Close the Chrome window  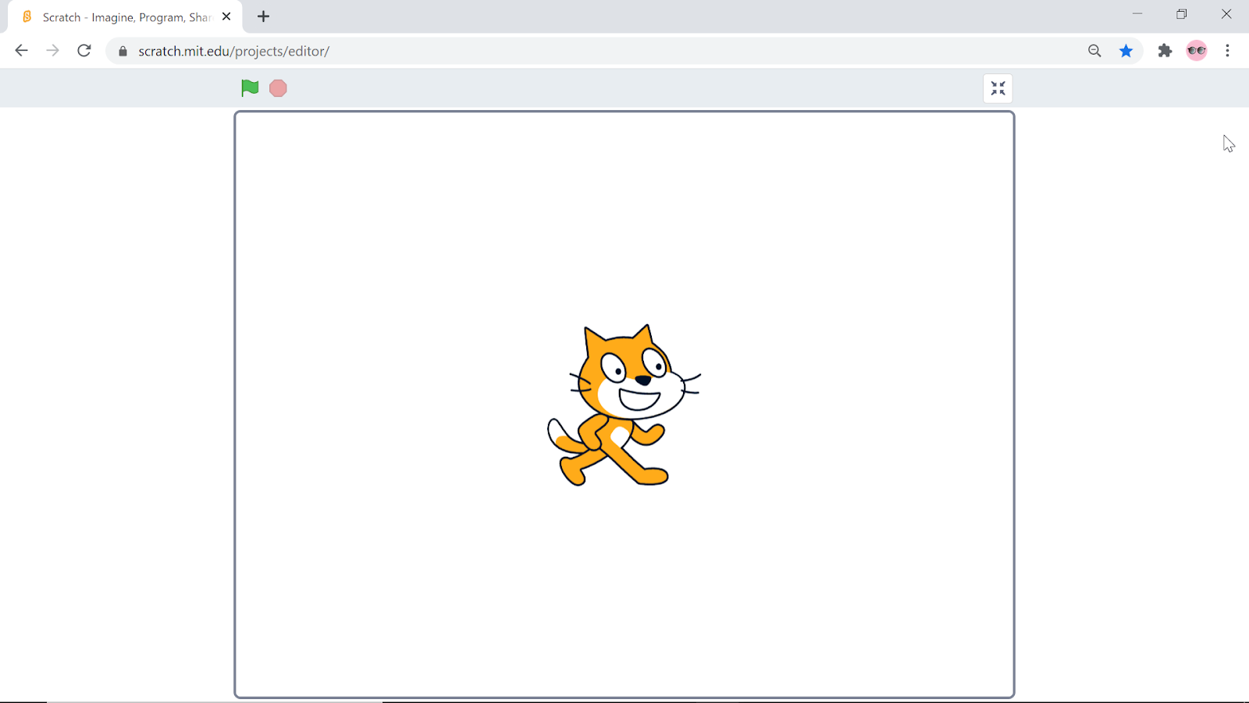tap(1226, 14)
